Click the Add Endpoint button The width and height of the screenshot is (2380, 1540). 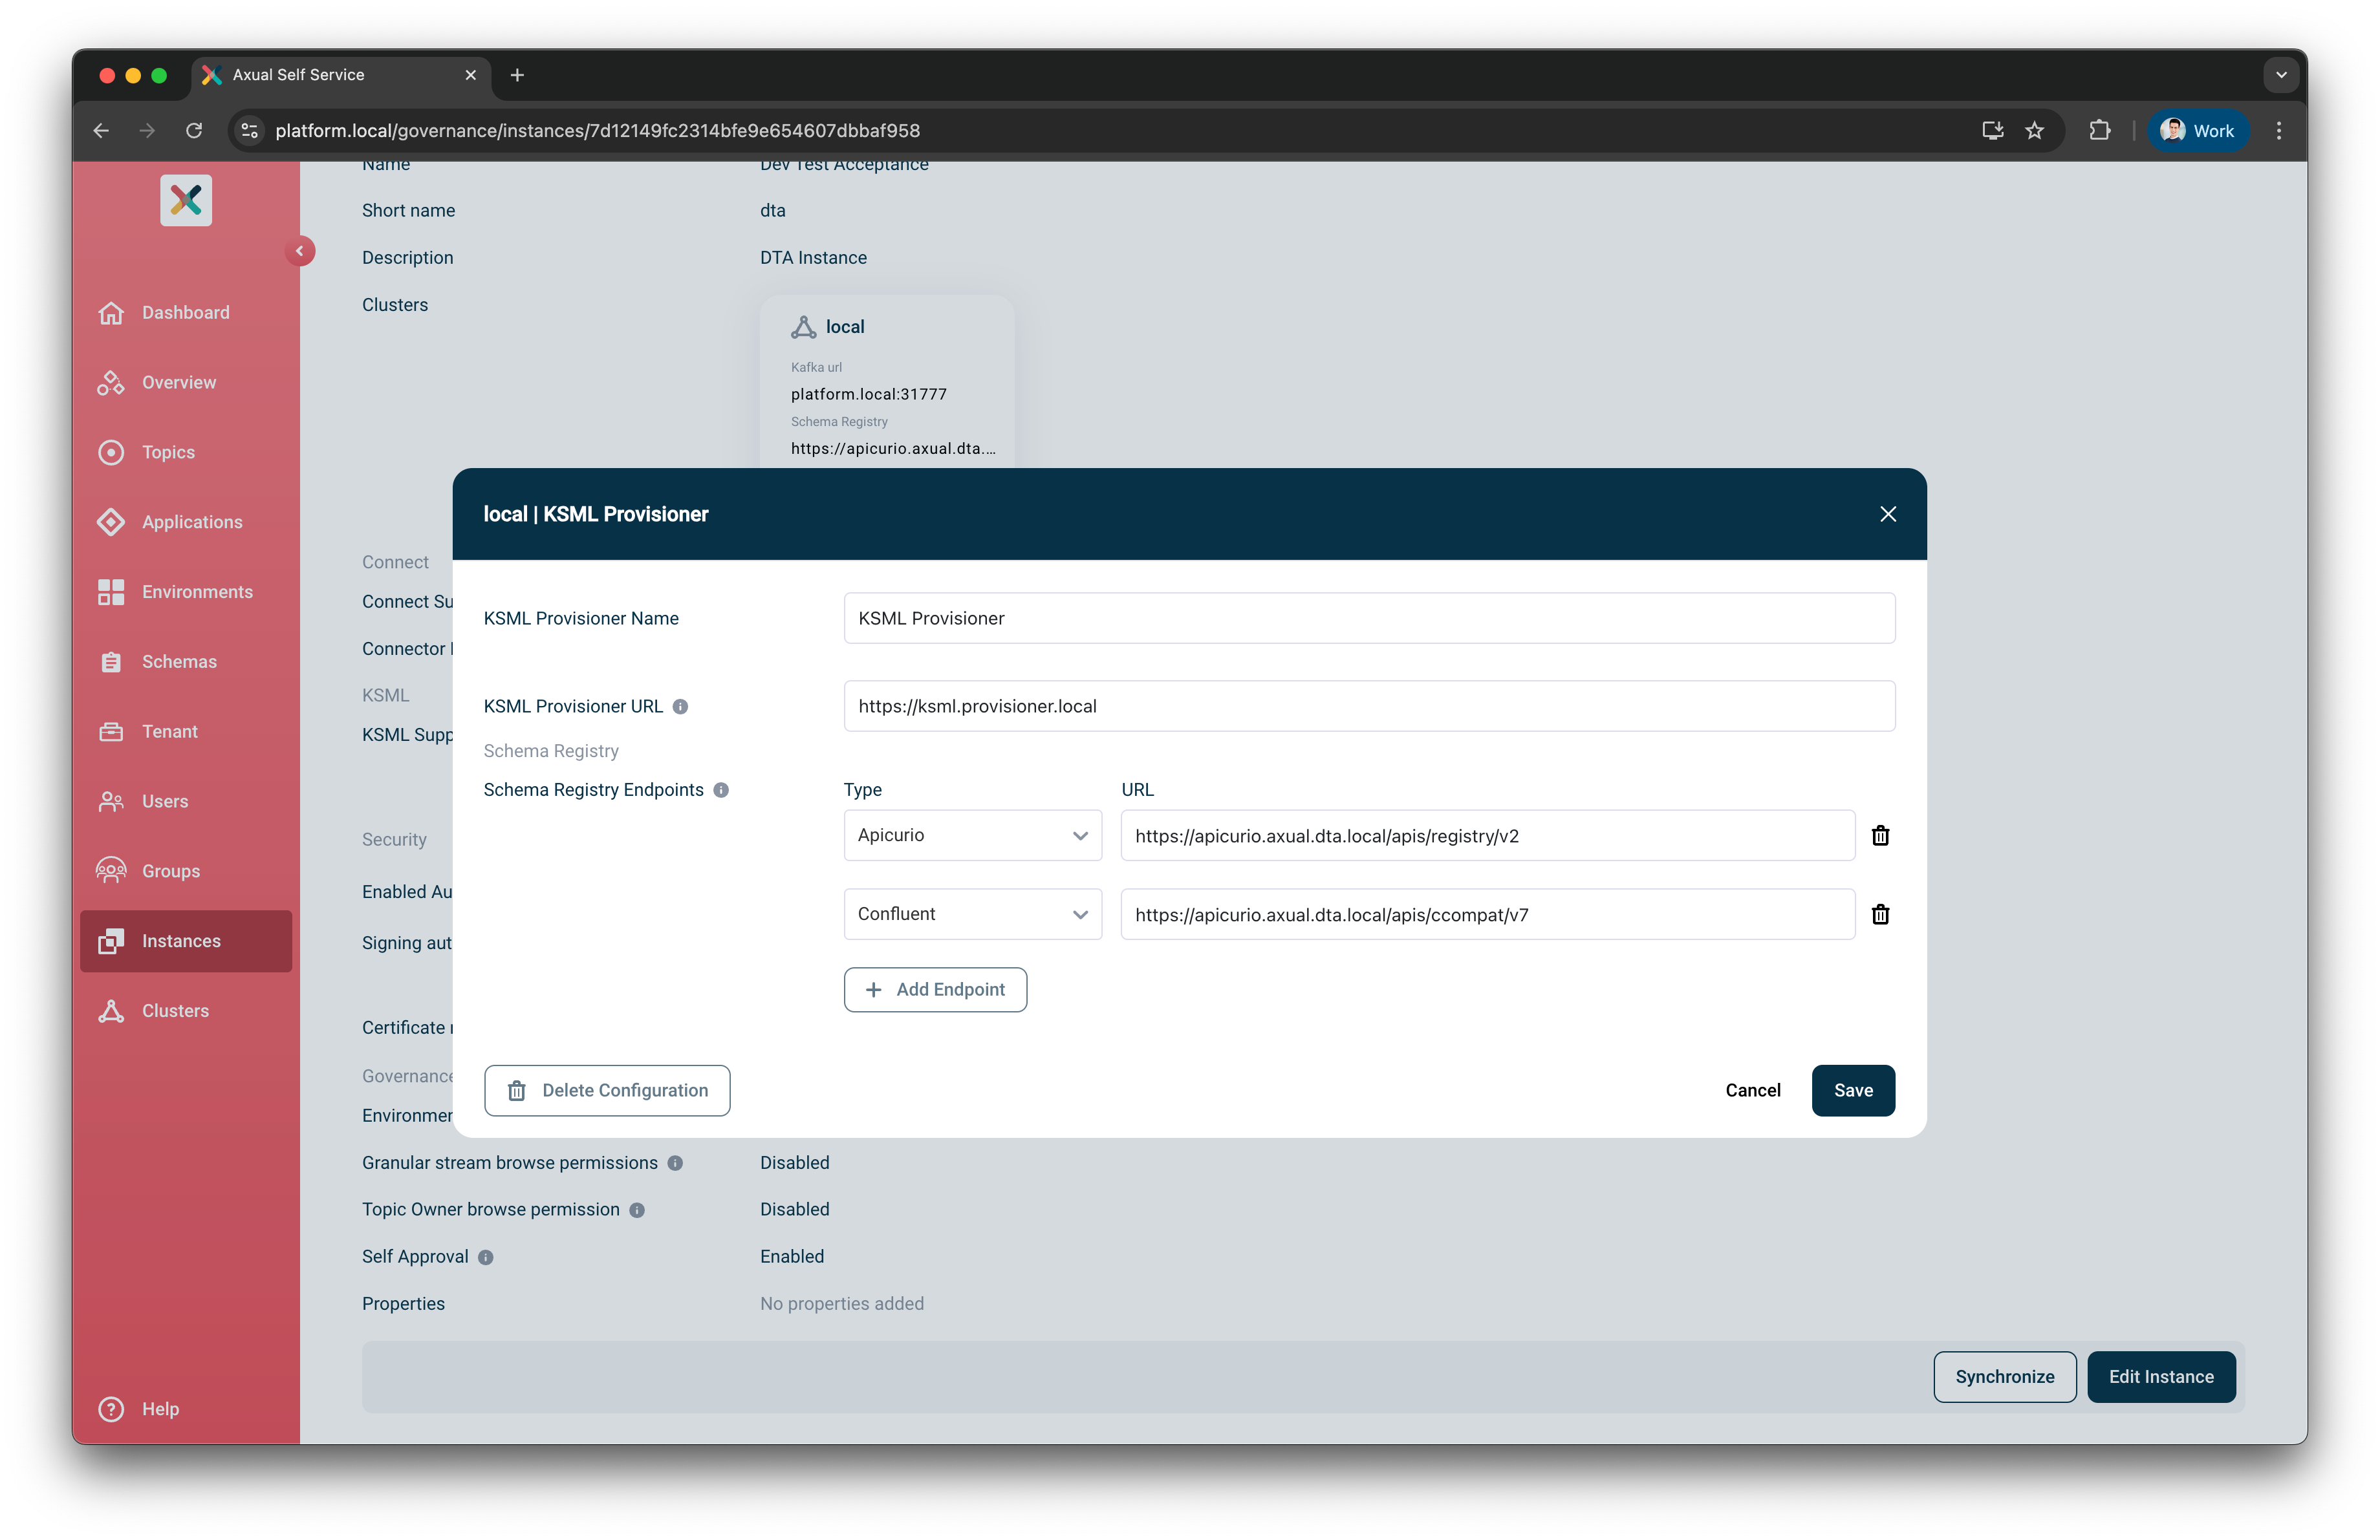point(935,989)
